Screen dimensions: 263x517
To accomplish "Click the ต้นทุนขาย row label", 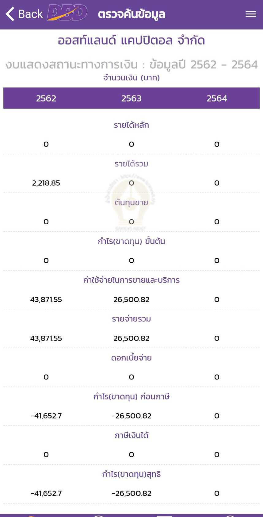I will click(x=131, y=203).
